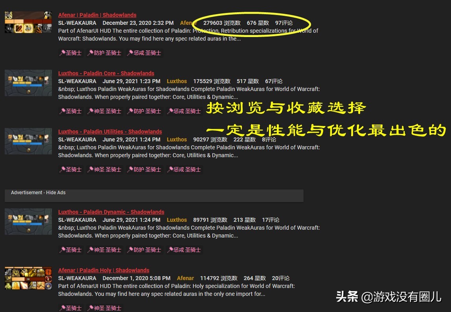
Task: Click the Afenar Paladin Holy preview thumbnail
Action: click(28, 278)
